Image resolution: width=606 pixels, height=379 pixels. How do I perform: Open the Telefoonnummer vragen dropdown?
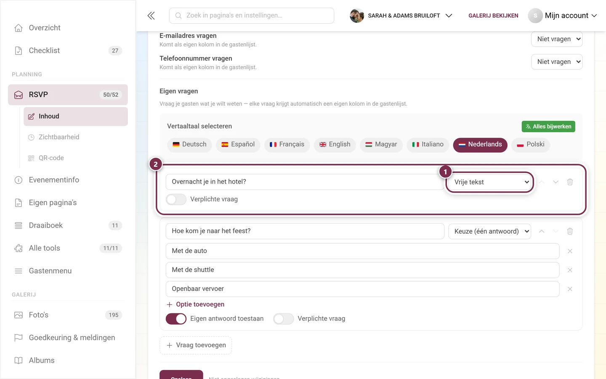557,62
